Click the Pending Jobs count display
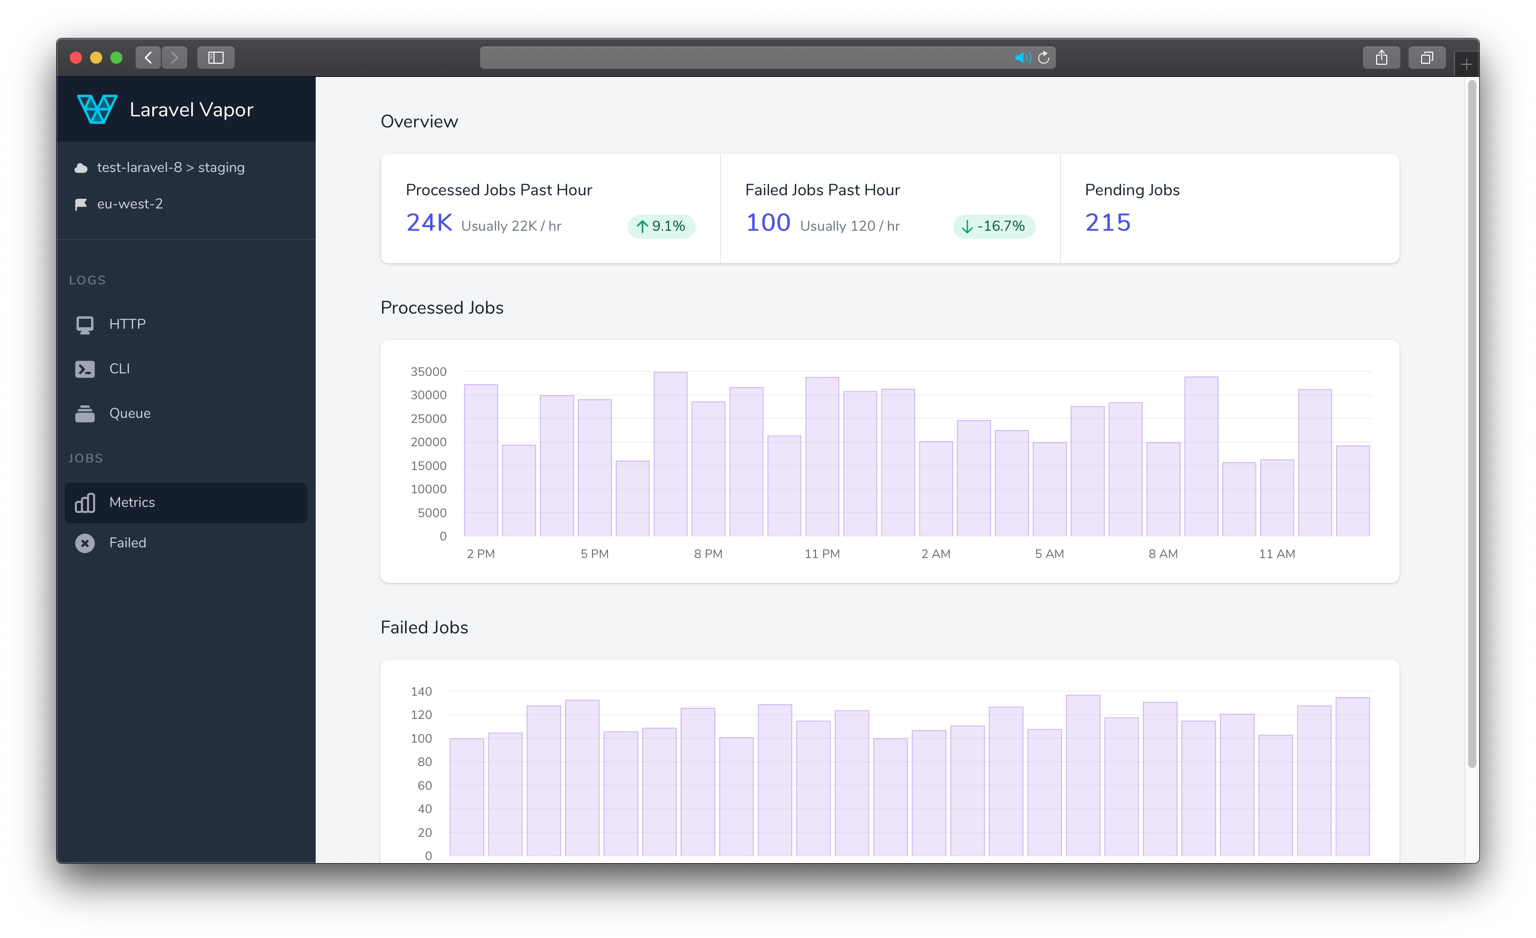This screenshot has width=1536, height=938. [x=1108, y=223]
